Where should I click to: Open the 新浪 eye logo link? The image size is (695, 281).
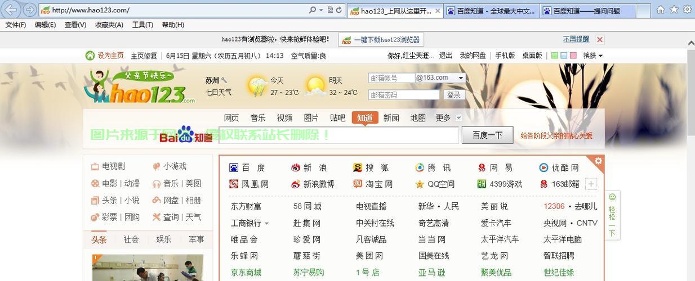point(296,167)
